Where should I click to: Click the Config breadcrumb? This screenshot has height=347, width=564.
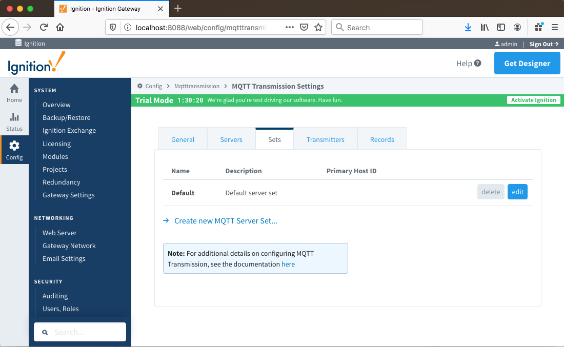click(154, 86)
